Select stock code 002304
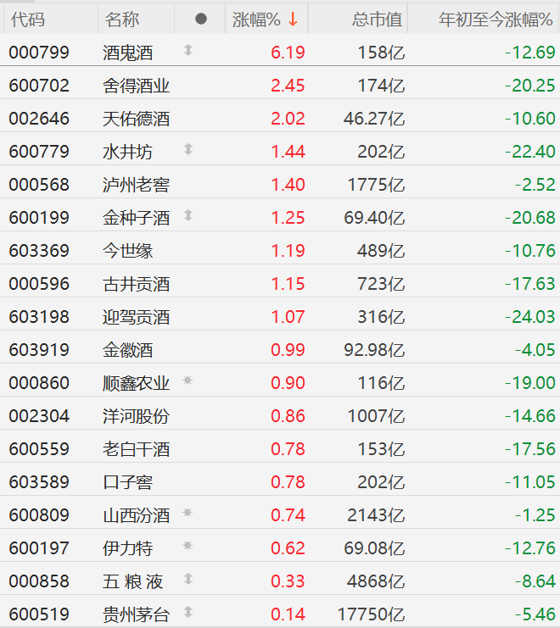The height and width of the screenshot is (628, 560). tap(39, 416)
